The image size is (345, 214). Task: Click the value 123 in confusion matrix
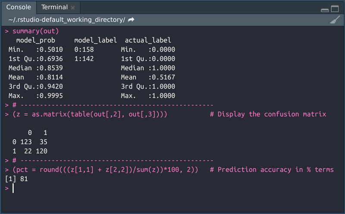pyautogui.click(x=26, y=142)
